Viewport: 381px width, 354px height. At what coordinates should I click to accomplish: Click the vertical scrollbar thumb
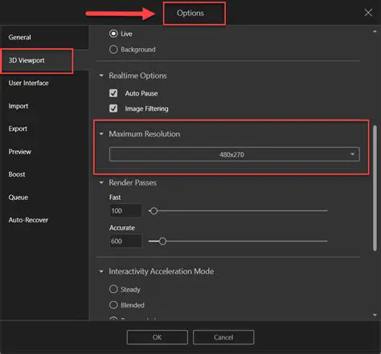coord(375,188)
